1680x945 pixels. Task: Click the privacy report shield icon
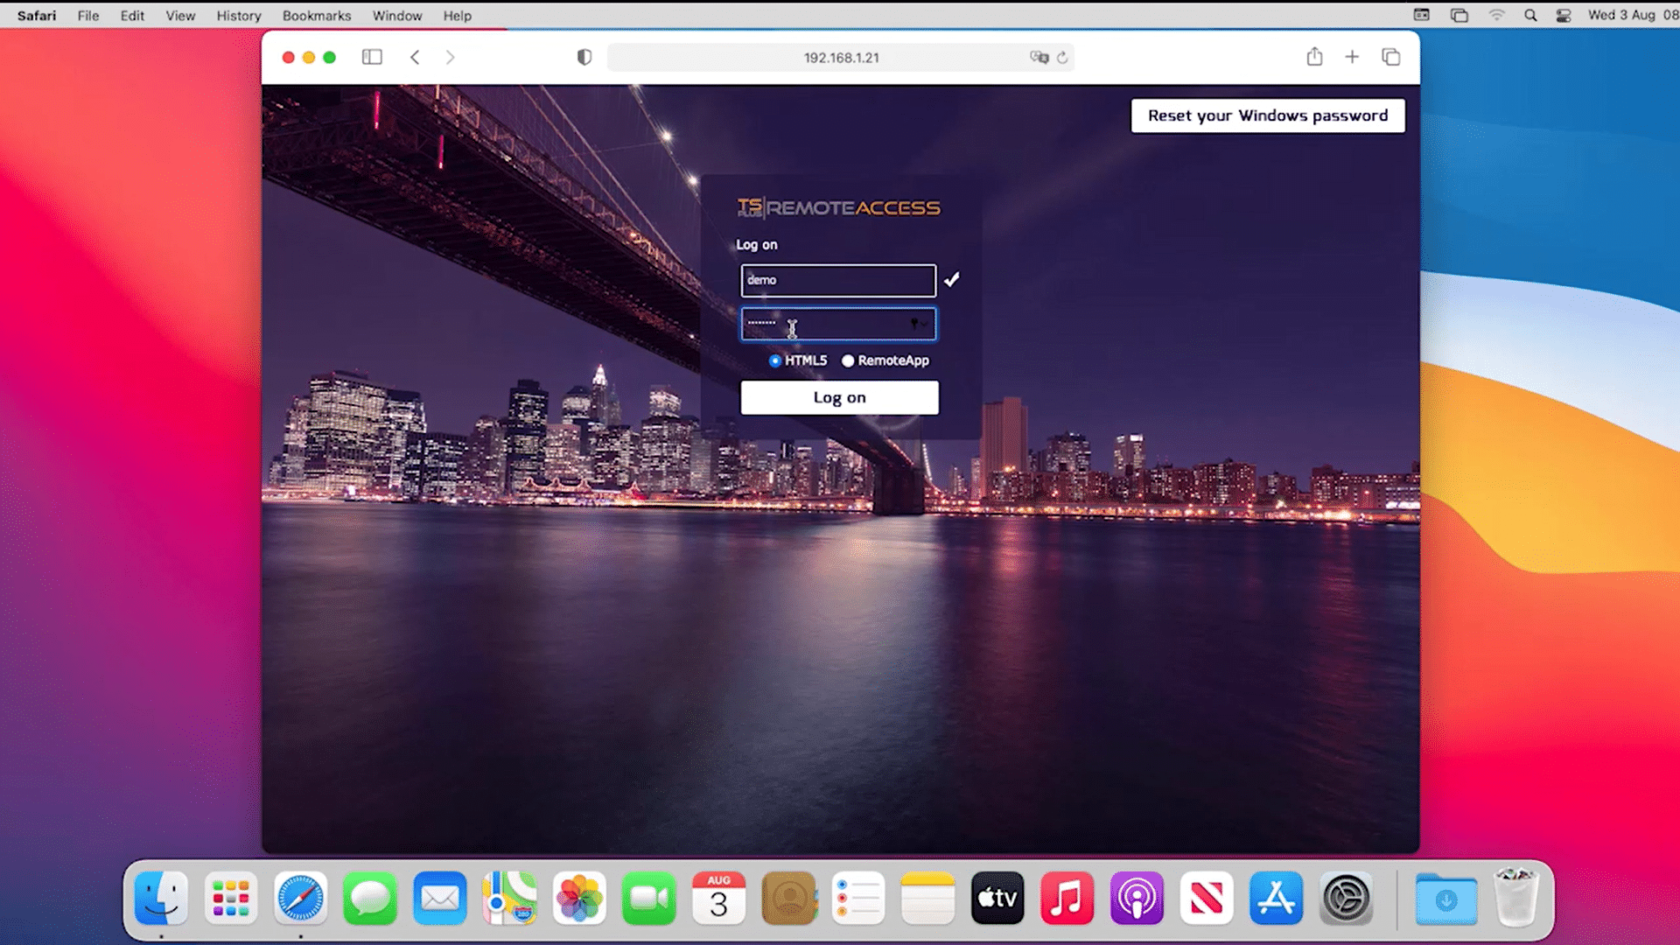pos(584,57)
